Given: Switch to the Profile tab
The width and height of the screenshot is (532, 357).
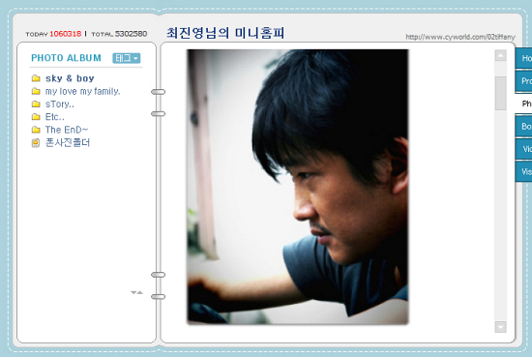Looking at the screenshot, I should 523,81.
